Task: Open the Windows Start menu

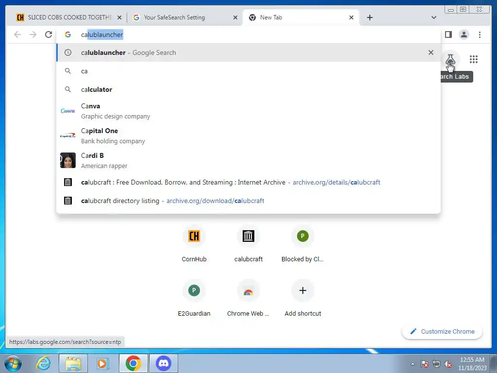Action: coord(13,363)
